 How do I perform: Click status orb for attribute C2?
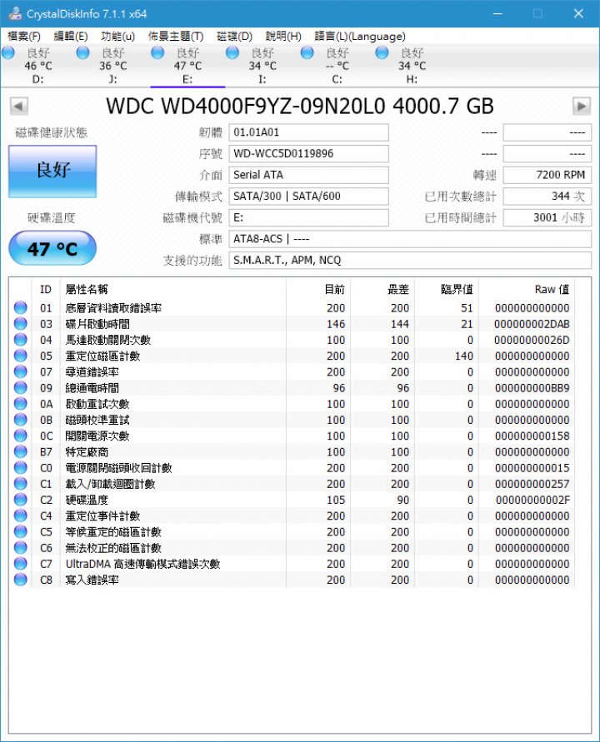[x=20, y=500]
